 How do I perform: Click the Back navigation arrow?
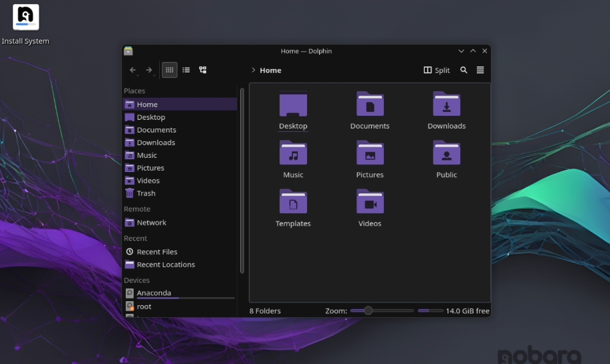[132, 70]
